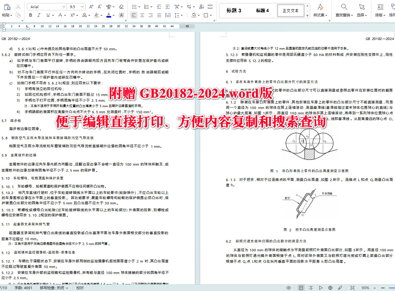This screenshot has height=291, width=395.
Task: Apply italic formatting
Action: (39, 15)
